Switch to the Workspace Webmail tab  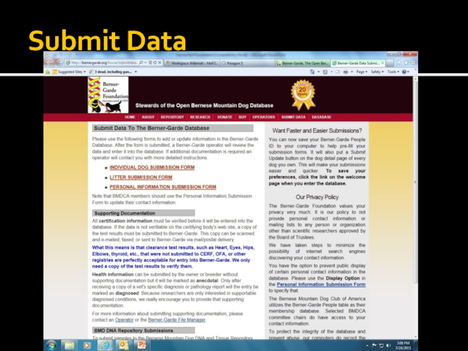(192, 63)
